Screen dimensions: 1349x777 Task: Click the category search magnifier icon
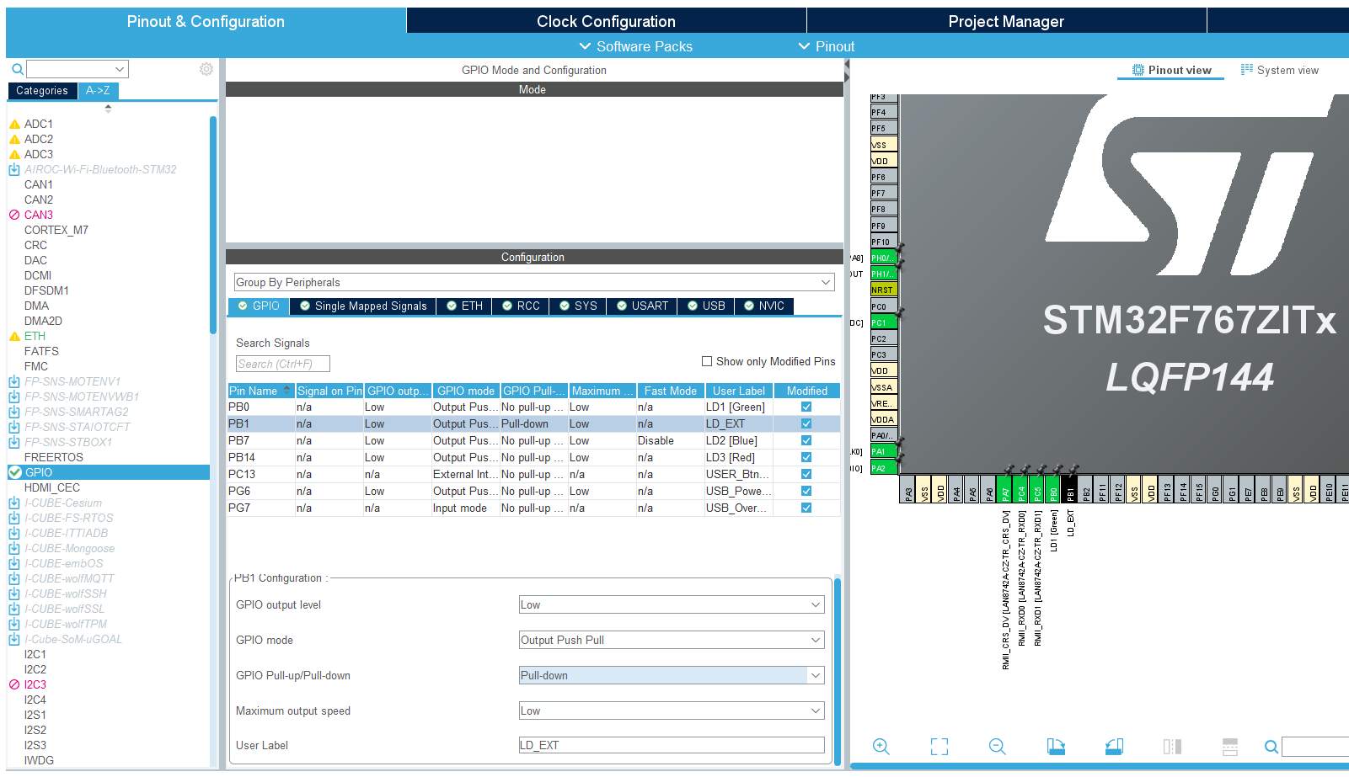(17, 69)
